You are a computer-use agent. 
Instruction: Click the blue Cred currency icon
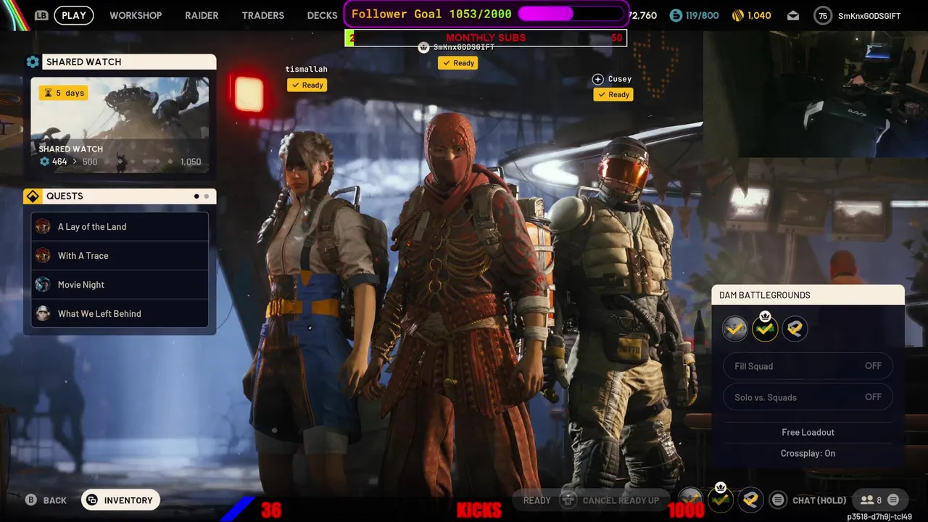676,15
